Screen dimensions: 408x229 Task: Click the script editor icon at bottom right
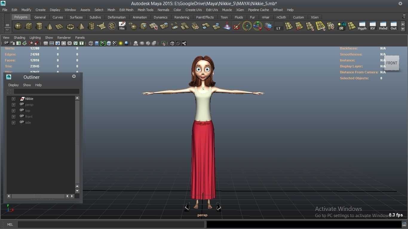pos(404,224)
